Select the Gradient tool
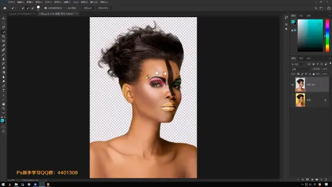The height and width of the screenshot is (187, 332). point(4,73)
